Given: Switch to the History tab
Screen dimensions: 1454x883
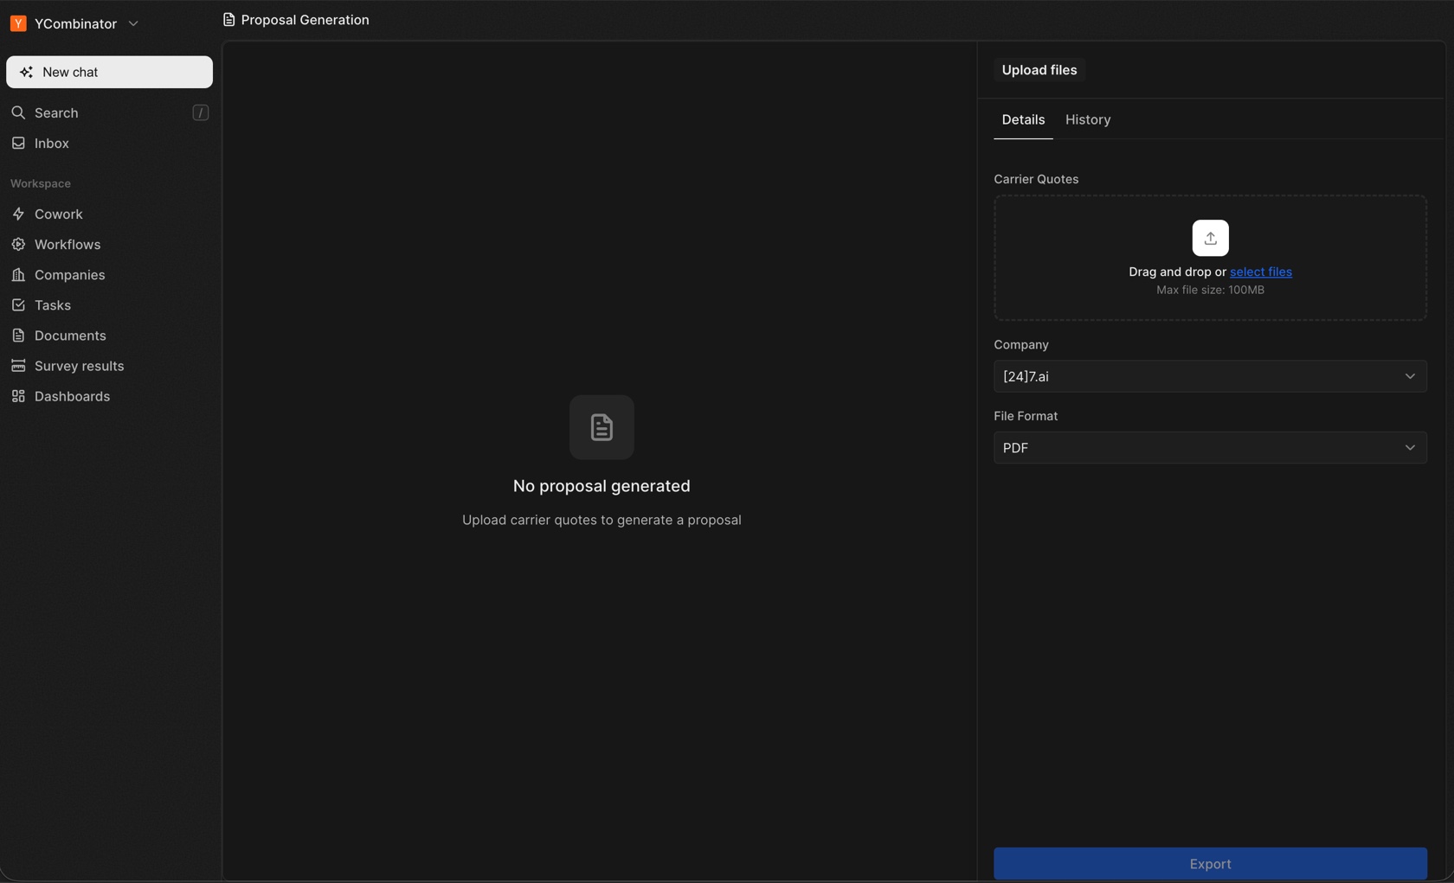Looking at the screenshot, I should point(1088,119).
